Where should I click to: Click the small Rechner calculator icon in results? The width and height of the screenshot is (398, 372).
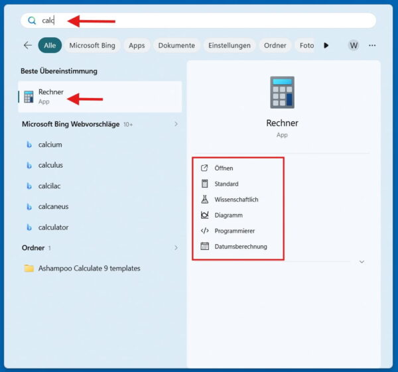coord(29,97)
